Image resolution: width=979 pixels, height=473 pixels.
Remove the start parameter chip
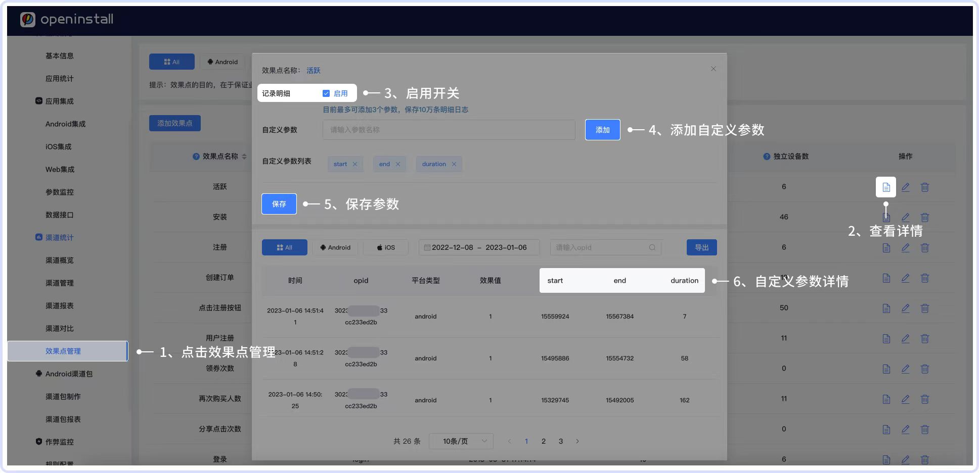coord(355,164)
